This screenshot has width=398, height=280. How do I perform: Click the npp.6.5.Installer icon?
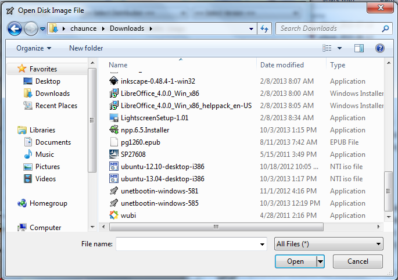[x=114, y=130]
